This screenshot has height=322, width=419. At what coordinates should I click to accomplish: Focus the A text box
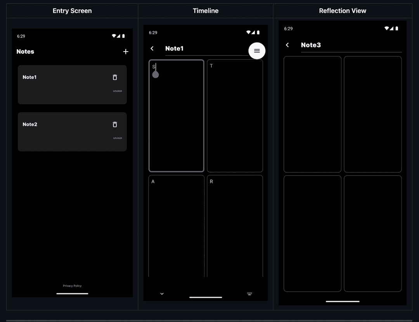point(177,226)
